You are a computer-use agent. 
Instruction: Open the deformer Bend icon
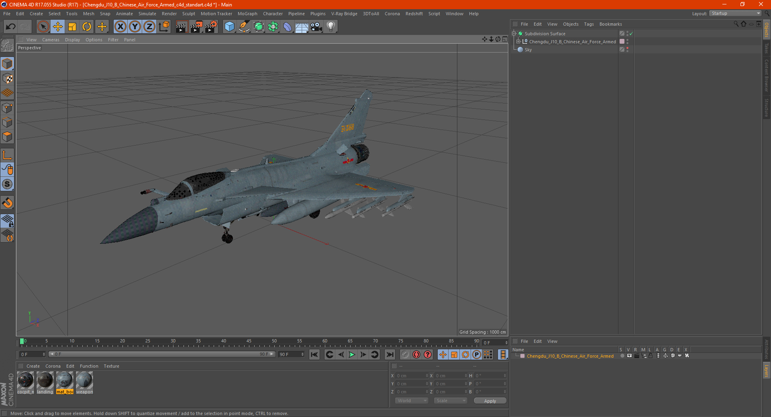coord(288,27)
